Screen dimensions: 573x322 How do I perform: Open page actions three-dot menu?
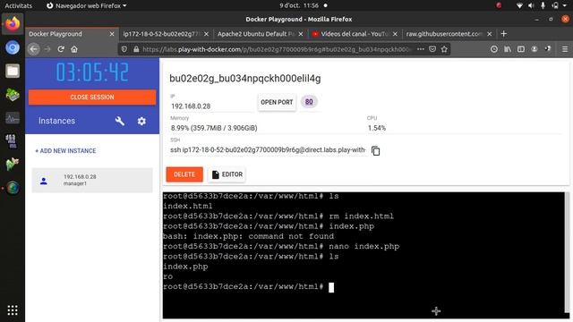coord(421,49)
